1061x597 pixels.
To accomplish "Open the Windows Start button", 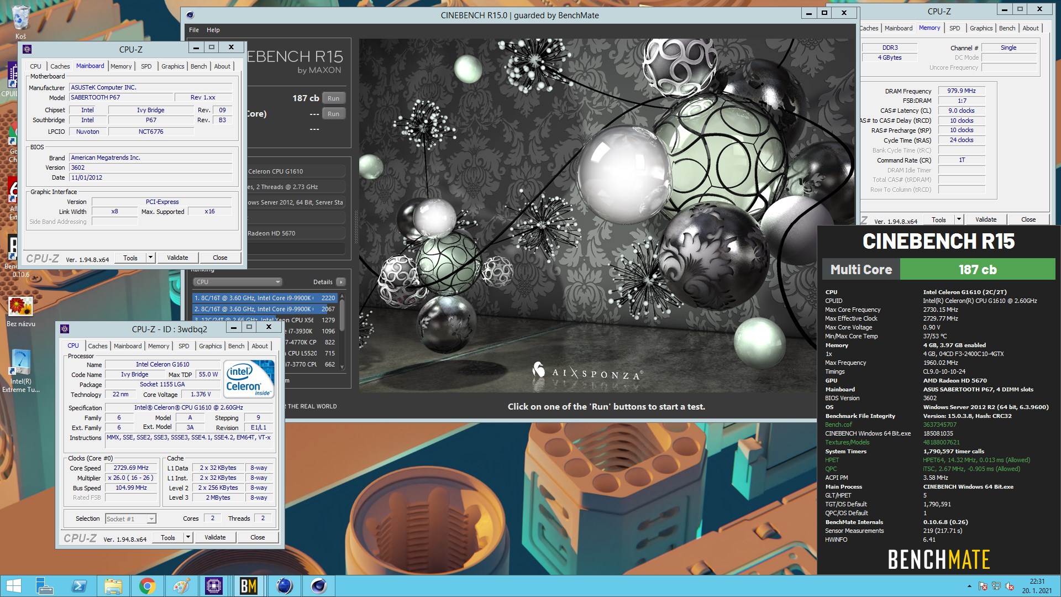I will [13, 586].
